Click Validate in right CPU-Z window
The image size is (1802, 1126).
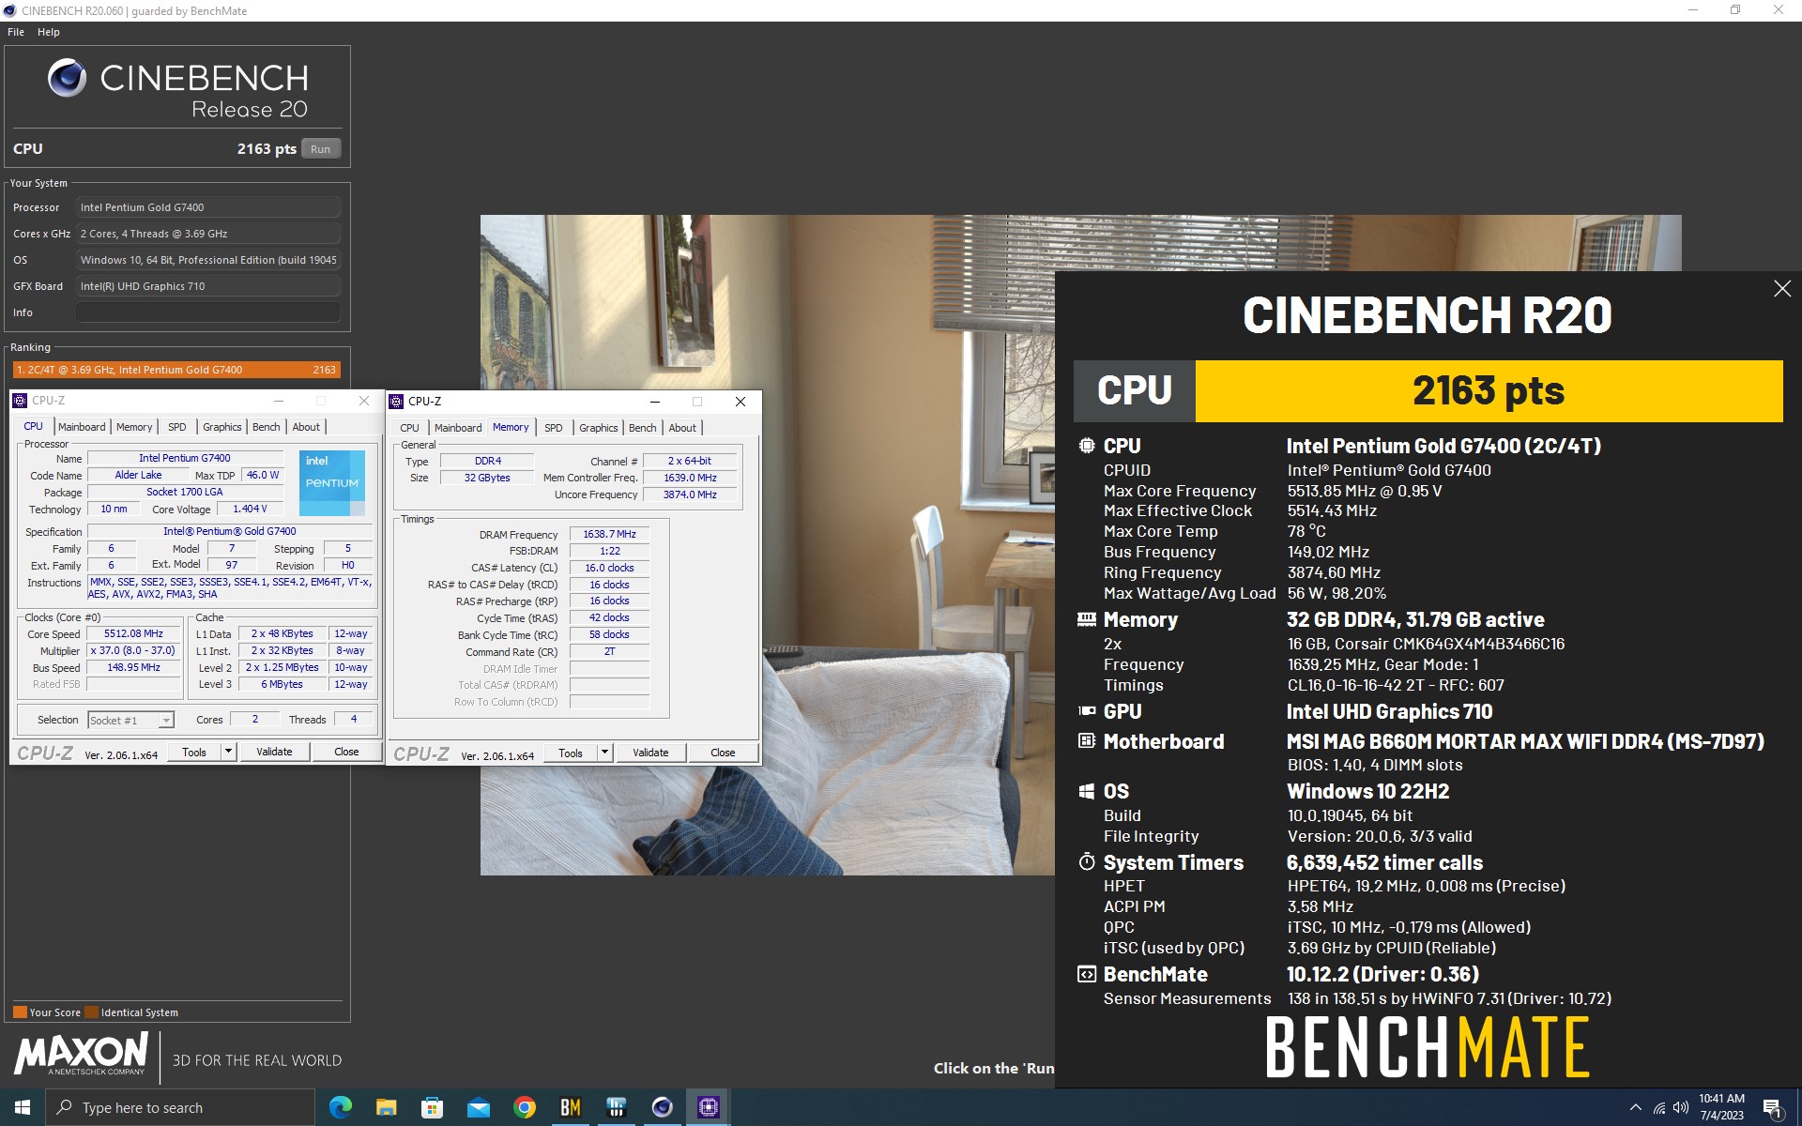point(650,753)
